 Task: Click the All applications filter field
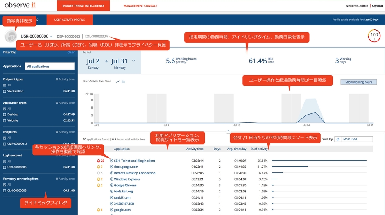[49, 66]
